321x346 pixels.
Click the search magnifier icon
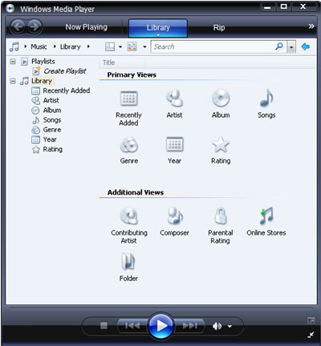point(279,46)
